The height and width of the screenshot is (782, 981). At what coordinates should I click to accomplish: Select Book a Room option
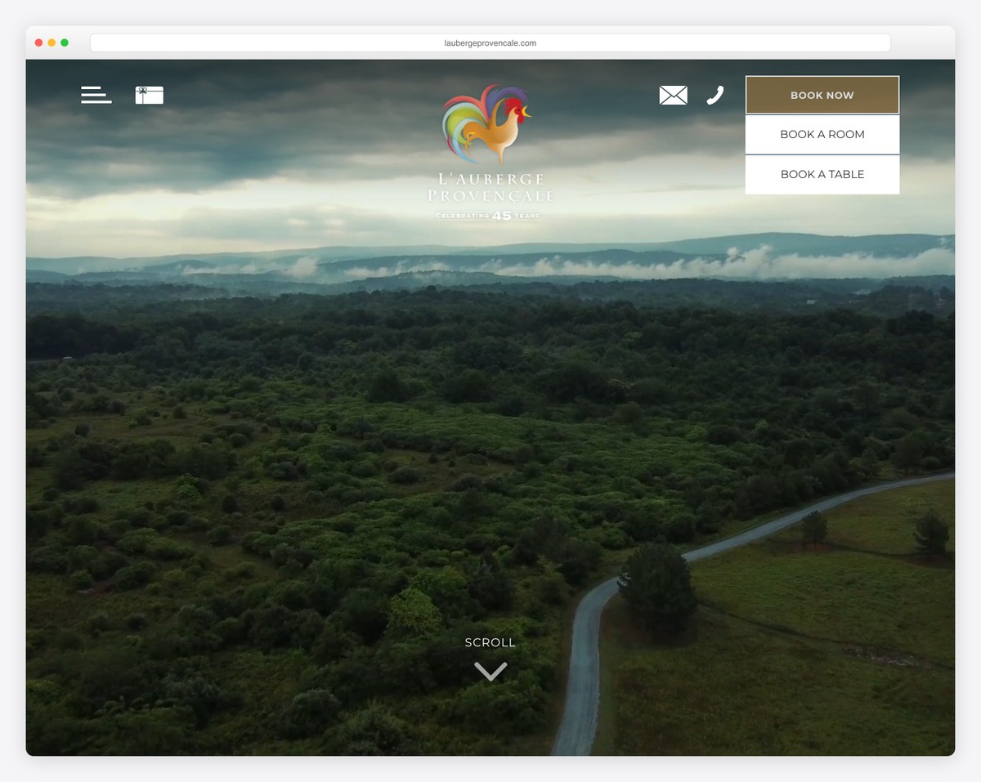point(822,134)
